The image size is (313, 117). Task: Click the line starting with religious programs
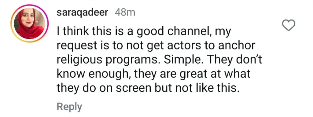point(159,60)
